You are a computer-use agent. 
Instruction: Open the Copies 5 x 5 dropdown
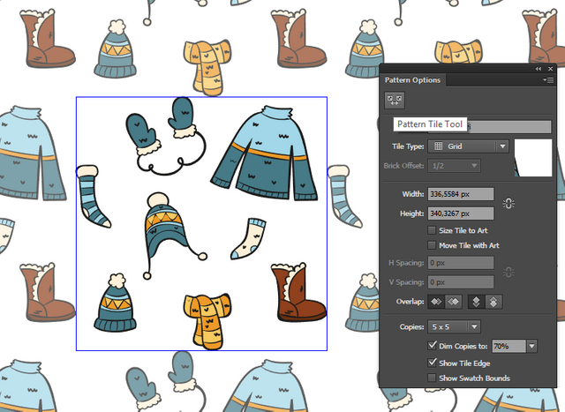coord(454,326)
